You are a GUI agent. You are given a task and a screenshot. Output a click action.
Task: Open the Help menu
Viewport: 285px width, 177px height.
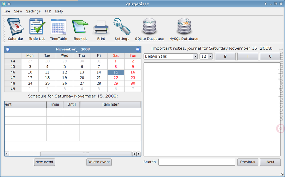(x=59, y=11)
